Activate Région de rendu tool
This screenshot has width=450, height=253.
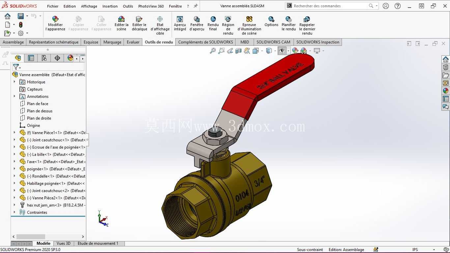point(228,25)
